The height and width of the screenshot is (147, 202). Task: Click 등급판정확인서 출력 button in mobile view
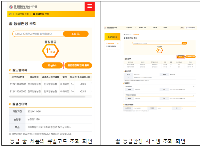click(78, 65)
